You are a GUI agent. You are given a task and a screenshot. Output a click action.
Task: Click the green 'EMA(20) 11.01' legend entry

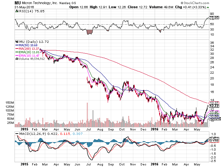coord(27,52)
